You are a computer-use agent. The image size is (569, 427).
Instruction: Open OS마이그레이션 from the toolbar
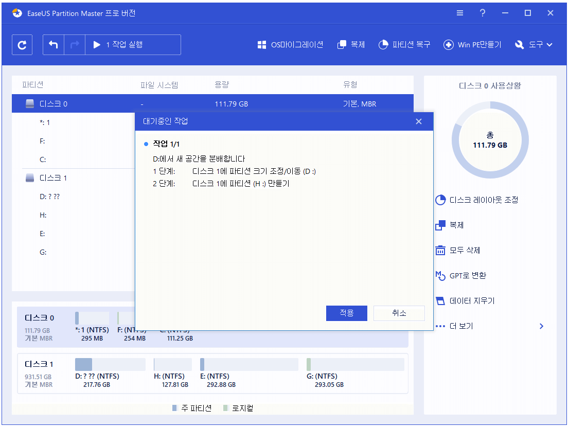[291, 45]
